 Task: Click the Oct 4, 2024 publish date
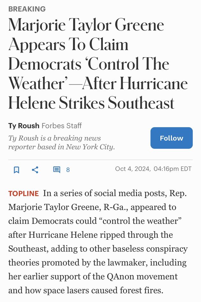[x=133, y=169]
